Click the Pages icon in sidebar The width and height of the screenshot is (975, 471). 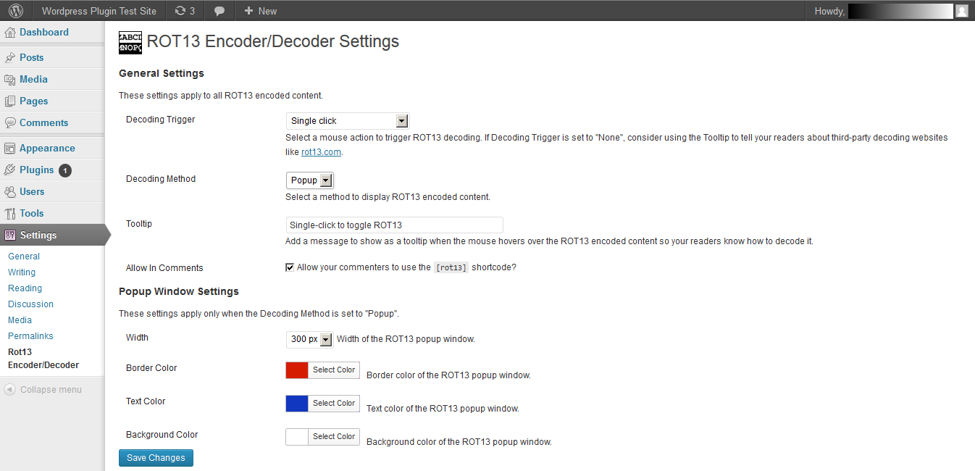(x=10, y=101)
